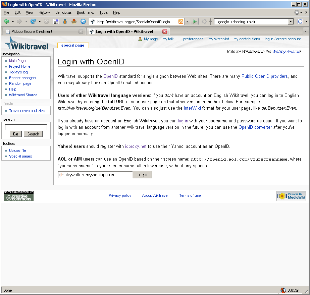The image size is (310, 295).
Task: Open the File menu
Action: 6,12
